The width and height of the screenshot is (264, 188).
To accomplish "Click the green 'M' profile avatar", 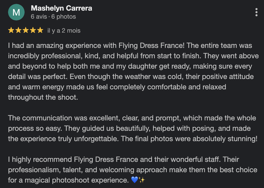I will click(16, 12).
